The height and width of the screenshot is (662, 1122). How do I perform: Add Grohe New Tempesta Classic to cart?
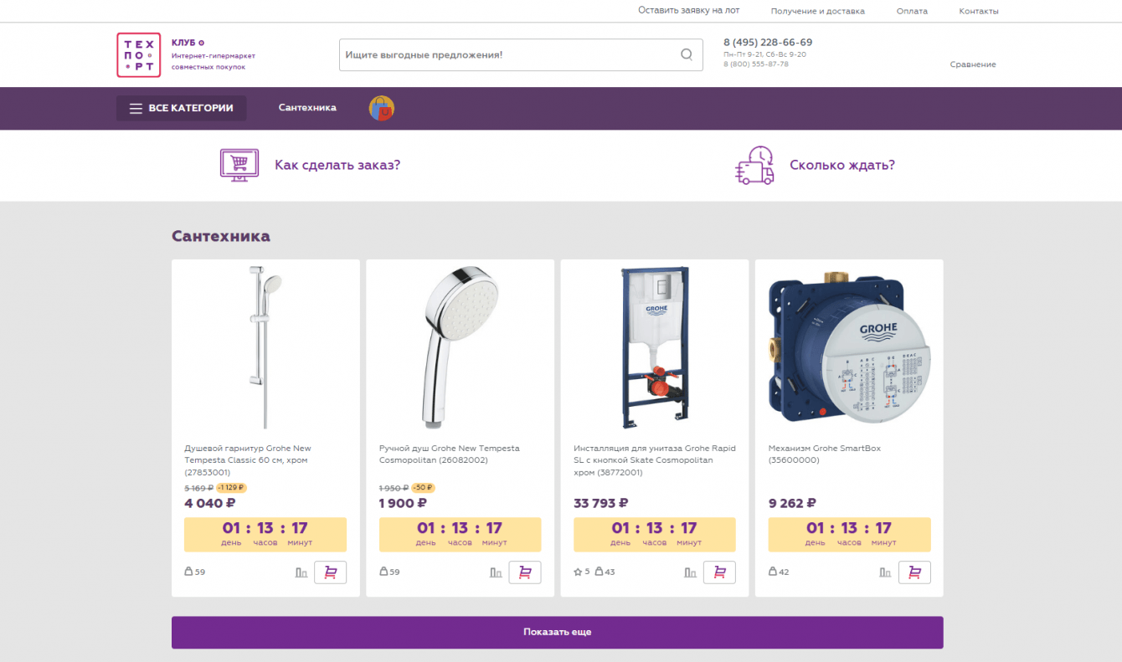pyautogui.click(x=330, y=572)
